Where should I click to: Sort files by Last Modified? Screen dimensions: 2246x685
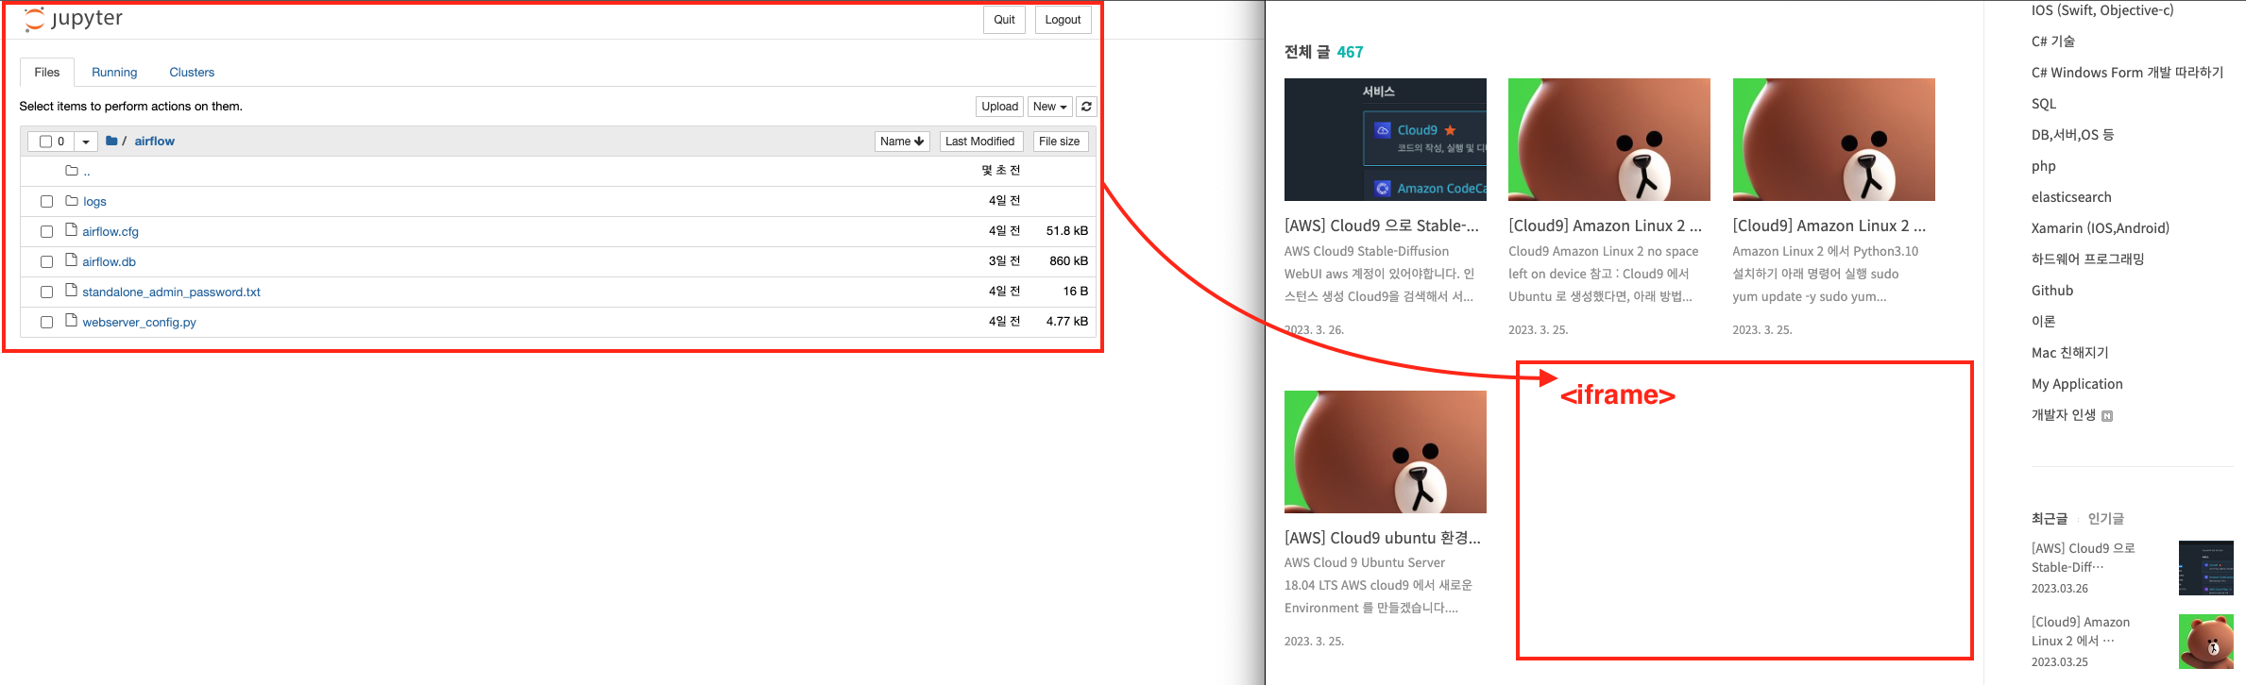[980, 142]
